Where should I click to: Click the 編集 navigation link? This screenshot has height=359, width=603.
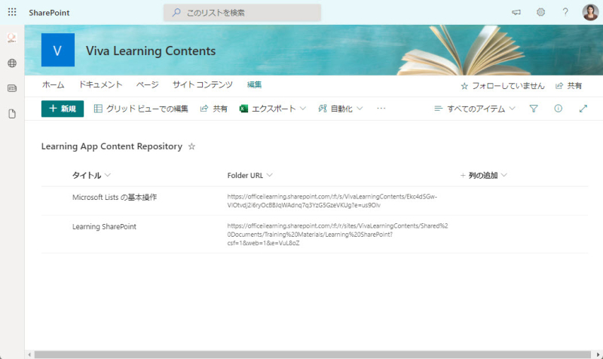click(254, 85)
